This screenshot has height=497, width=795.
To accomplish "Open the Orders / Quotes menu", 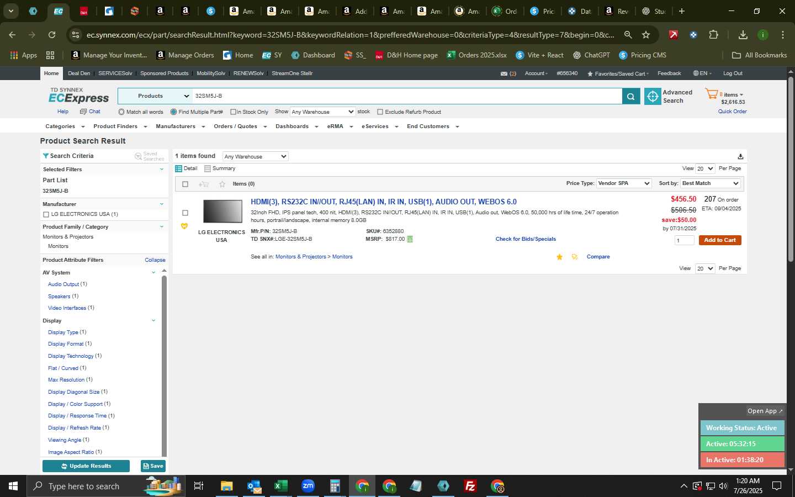I will (240, 126).
